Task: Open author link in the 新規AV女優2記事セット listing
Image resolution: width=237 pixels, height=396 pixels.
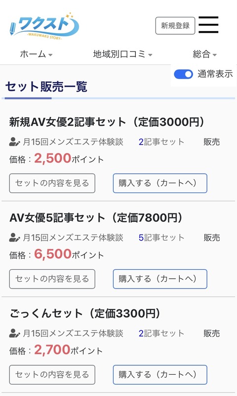Action: [x=73, y=142]
